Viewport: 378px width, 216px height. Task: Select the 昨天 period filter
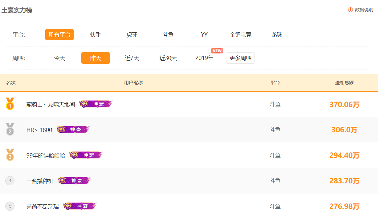click(96, 58)
